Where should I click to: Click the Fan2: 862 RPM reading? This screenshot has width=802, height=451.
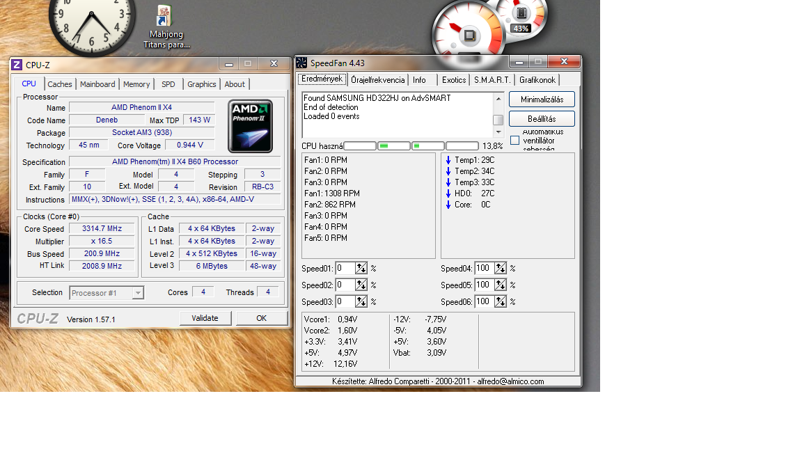click(x=330, y=205)
